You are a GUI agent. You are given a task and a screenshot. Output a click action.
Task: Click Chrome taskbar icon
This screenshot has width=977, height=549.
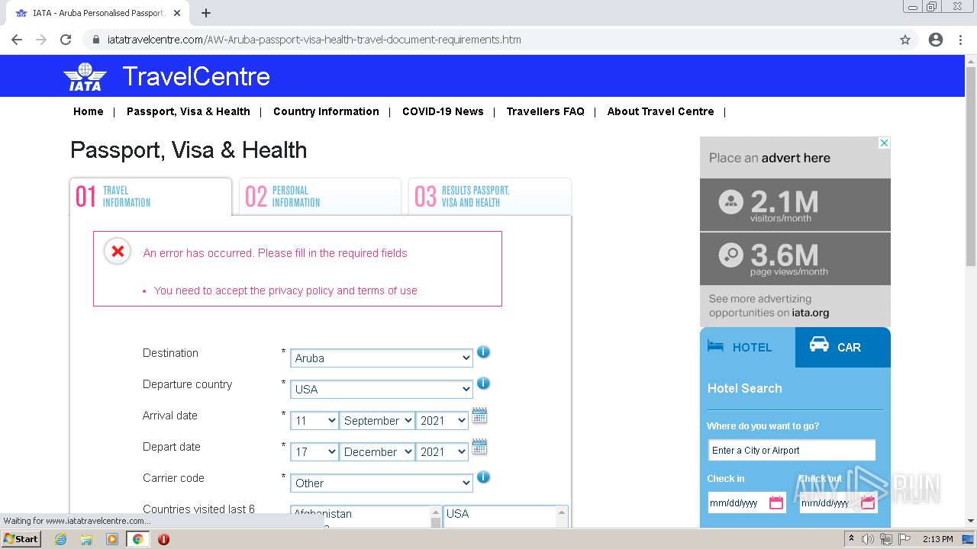point(137,539)
